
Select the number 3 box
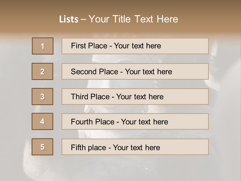[x=42, y=97]
